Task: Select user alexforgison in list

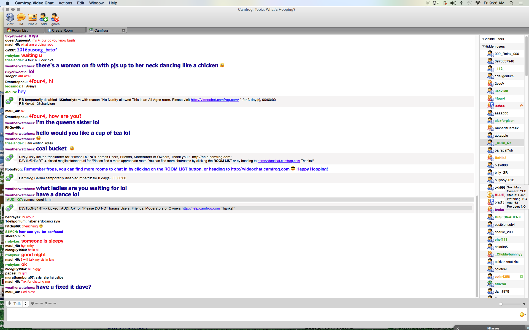Action: 502,120
